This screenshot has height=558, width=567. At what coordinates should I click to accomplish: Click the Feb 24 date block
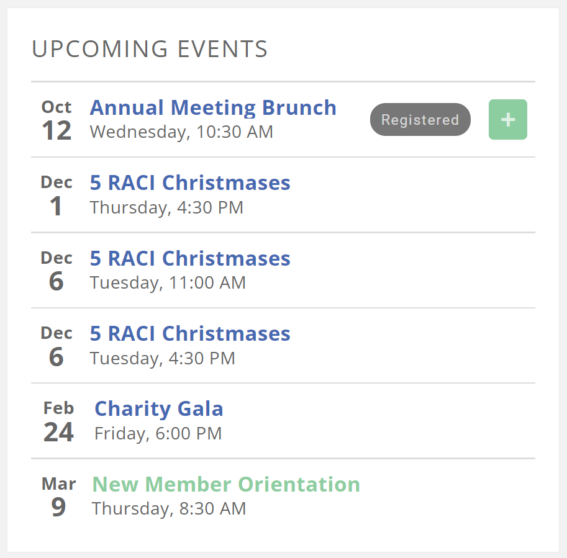58,421
